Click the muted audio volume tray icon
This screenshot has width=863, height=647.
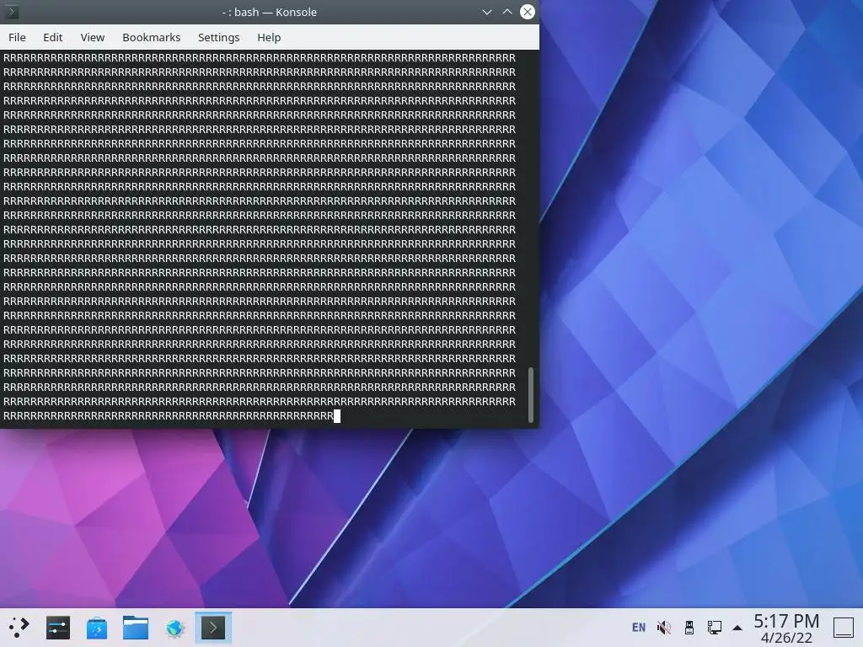pyautogui.click(x=664, y=627)
